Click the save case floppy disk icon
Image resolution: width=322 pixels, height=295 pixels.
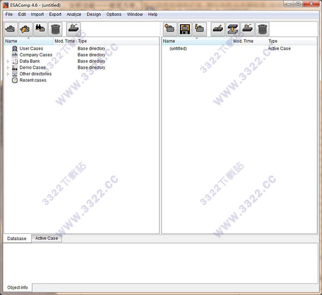(x=185, y=29)
